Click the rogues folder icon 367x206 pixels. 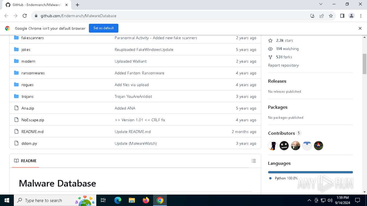click(16, 85)
